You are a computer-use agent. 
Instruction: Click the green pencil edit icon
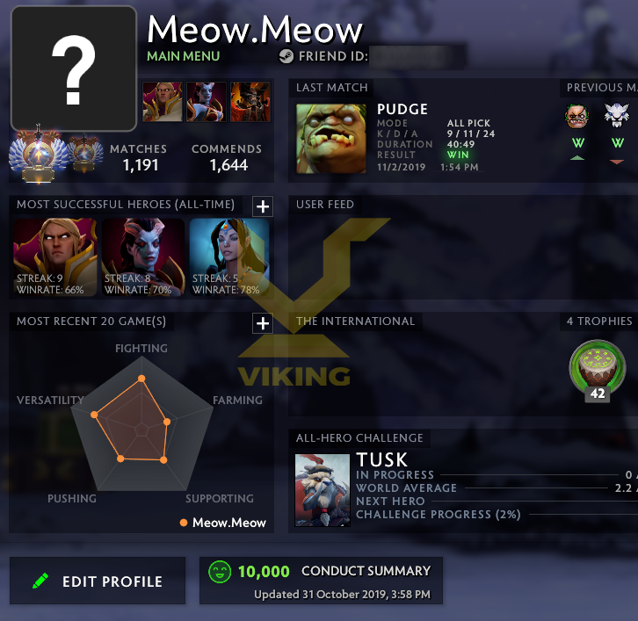click(40, 581)
